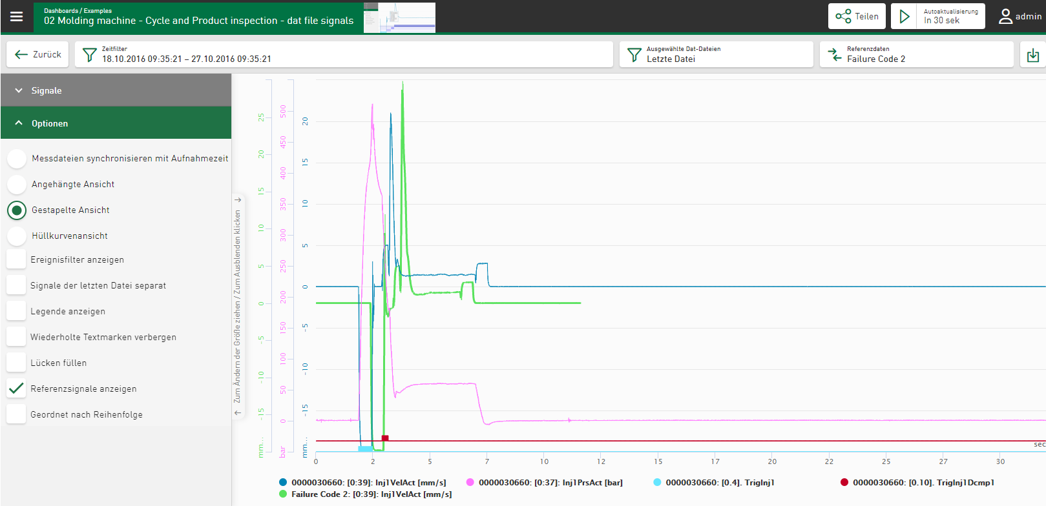Open the admin user account menu
1046x506 pixels.
click(x=1020, y=16)
